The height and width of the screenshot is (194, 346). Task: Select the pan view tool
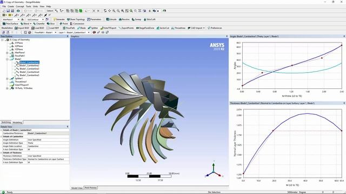click(109, 11)
